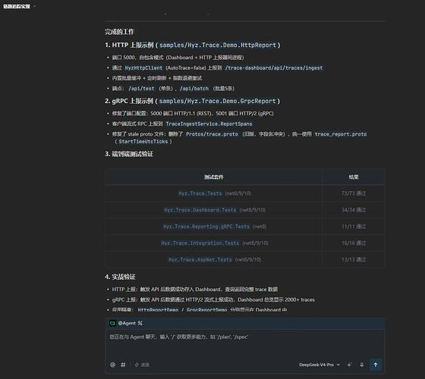
Task: Click the 16/16 result cell
Action: [354, 243]
